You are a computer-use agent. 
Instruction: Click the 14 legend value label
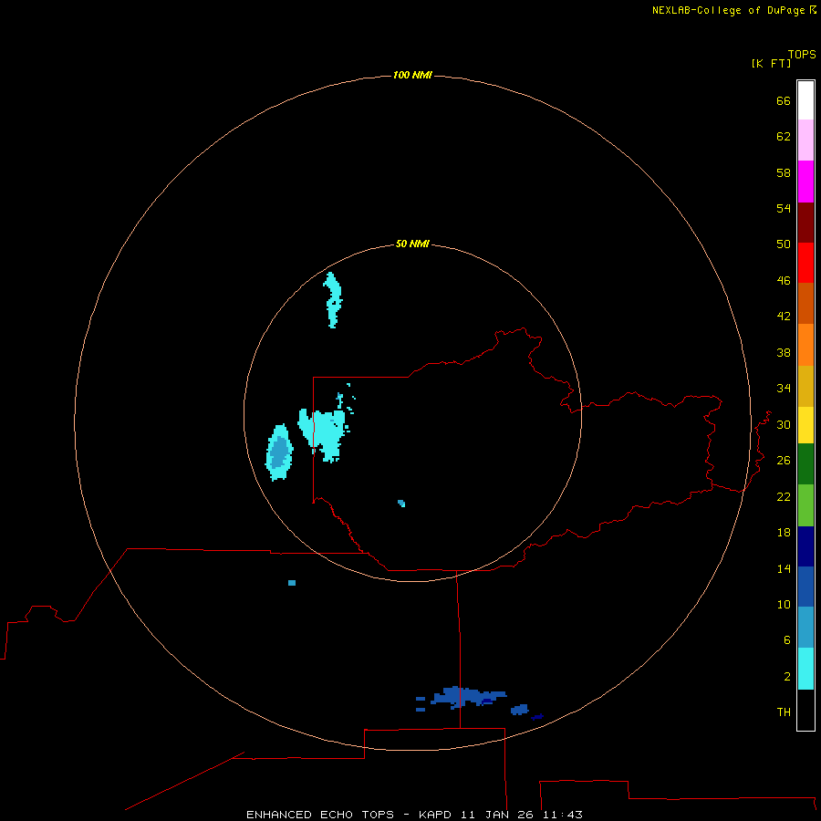(x=784, y=568)
